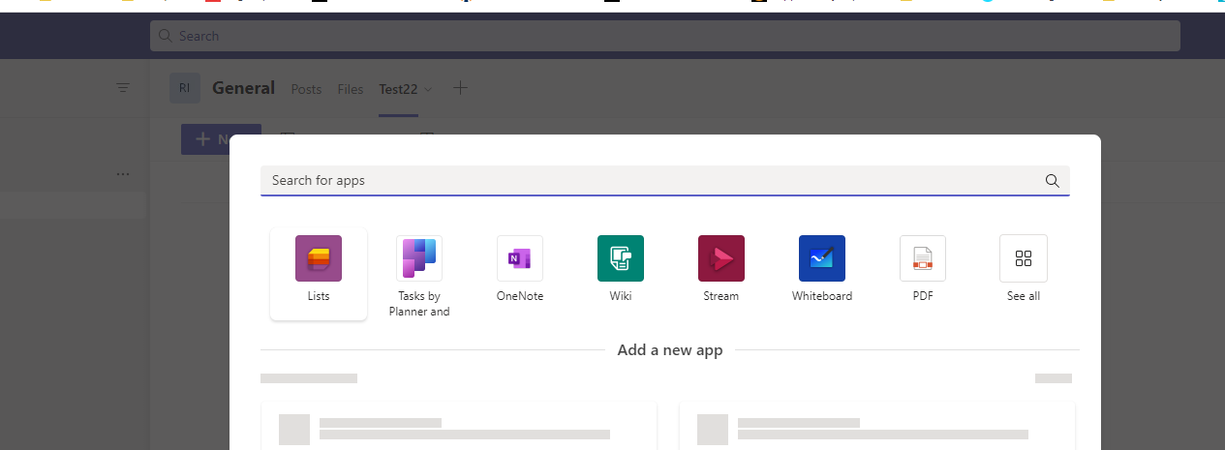Click the plus Add a tab button

coord(461,88)
